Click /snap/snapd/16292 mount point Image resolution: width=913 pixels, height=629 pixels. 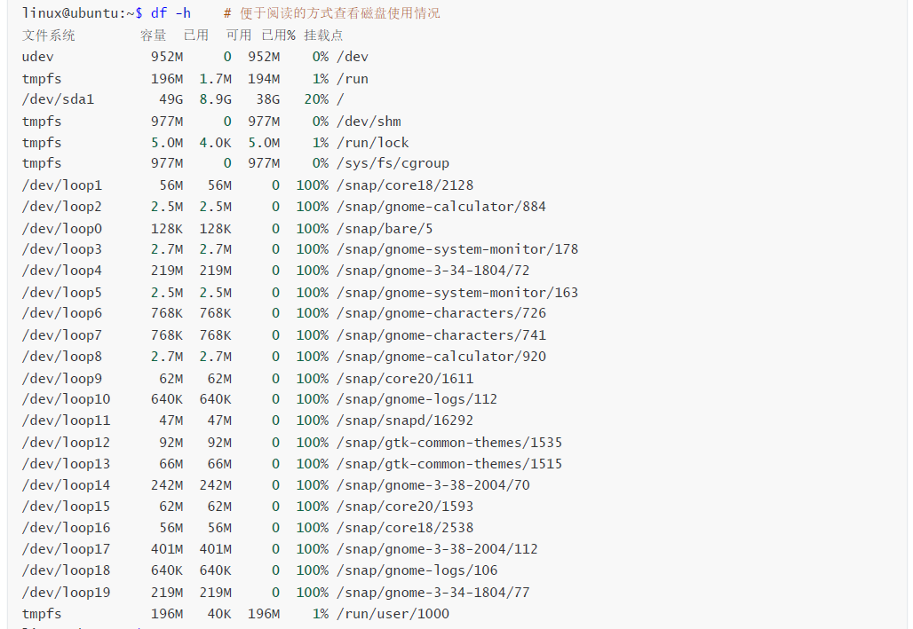coord(405,421)
